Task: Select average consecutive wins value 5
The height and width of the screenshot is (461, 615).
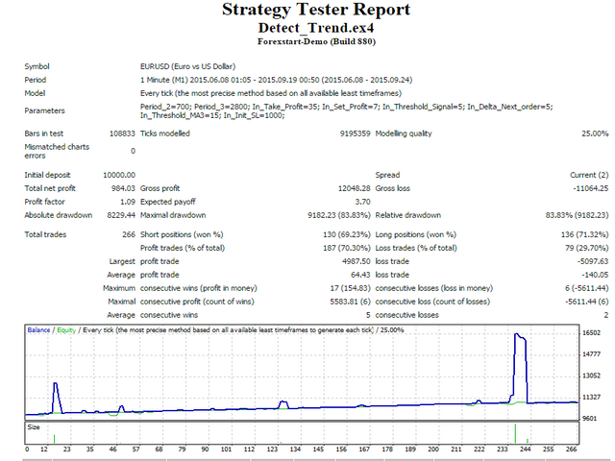Action: (x=368, y=315)
